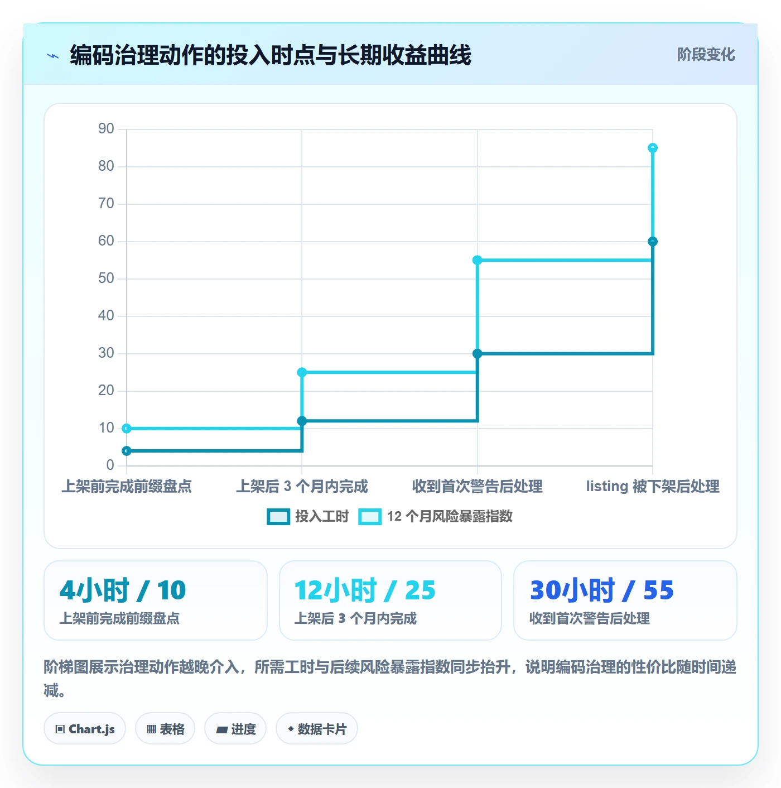Image resolution: width=781 pixels, height=788 pixels.
Task: Click the y-axis tick label 90
Action: tap(106, 129)
